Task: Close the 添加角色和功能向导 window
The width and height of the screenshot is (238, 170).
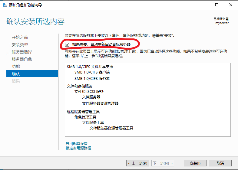Action: 231,5
